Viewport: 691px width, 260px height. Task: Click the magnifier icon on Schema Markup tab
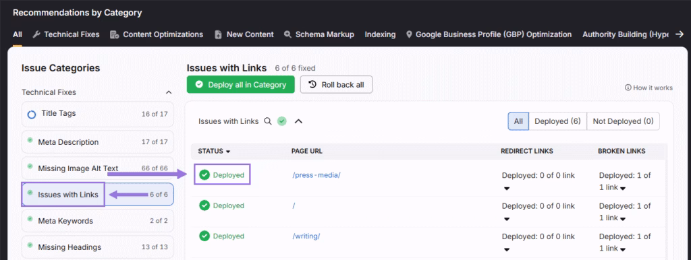click(x=287, y=34)
